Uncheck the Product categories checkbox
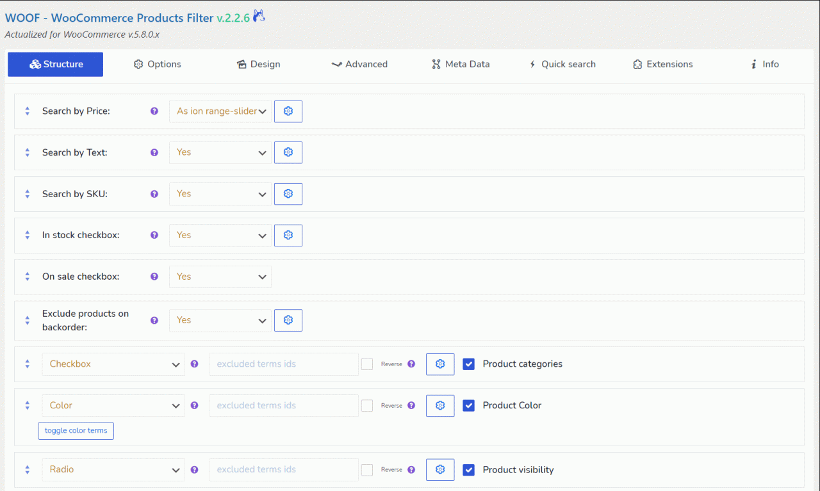Screen dimensions: 820x491 point(468,364)
